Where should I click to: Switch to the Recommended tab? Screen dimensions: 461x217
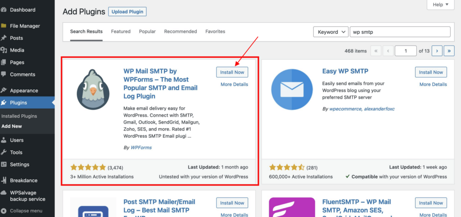[x=180, y=32]
